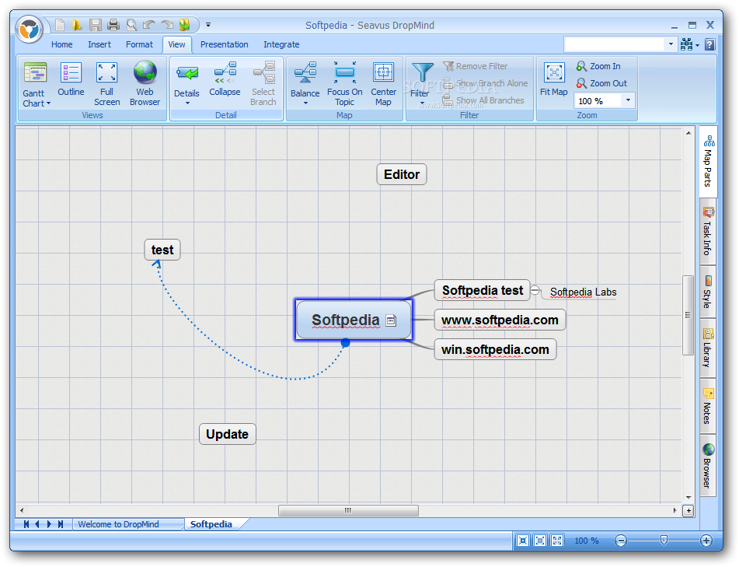This screenshot has height=567, width=739.
Task: Open the Web Browser view
Action: (145, 84)
